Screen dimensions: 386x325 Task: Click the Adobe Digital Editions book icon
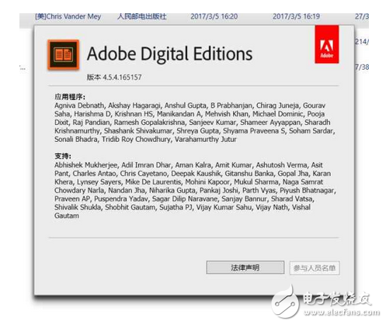click(63, 55)
